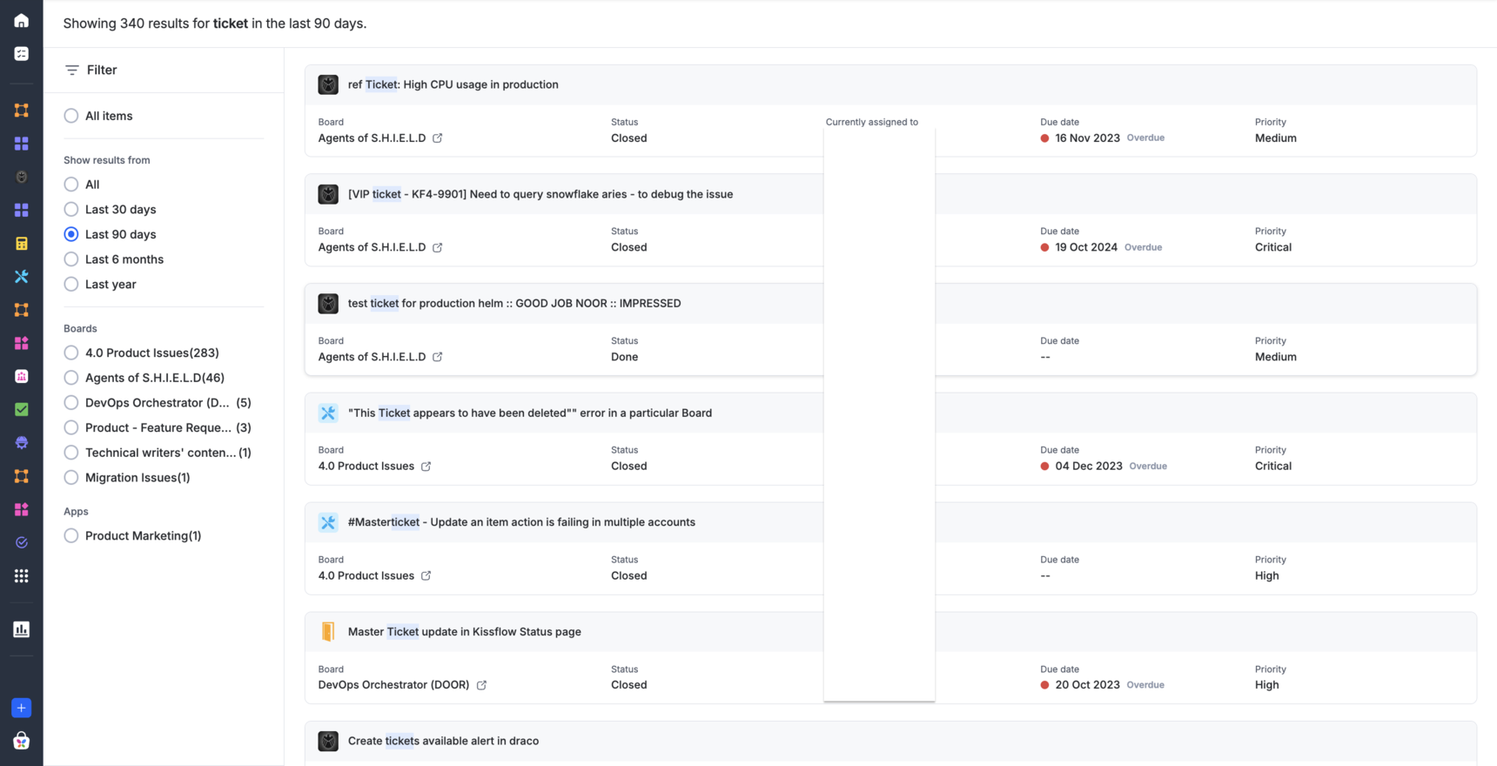Click the Filter heading
Image resolution: width=1497 pixels, height=766 pixels.
click(101, 71)
